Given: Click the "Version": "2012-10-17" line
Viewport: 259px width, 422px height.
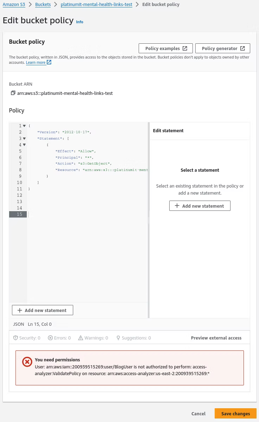Looking at the screenshot, I should point(64,132).
